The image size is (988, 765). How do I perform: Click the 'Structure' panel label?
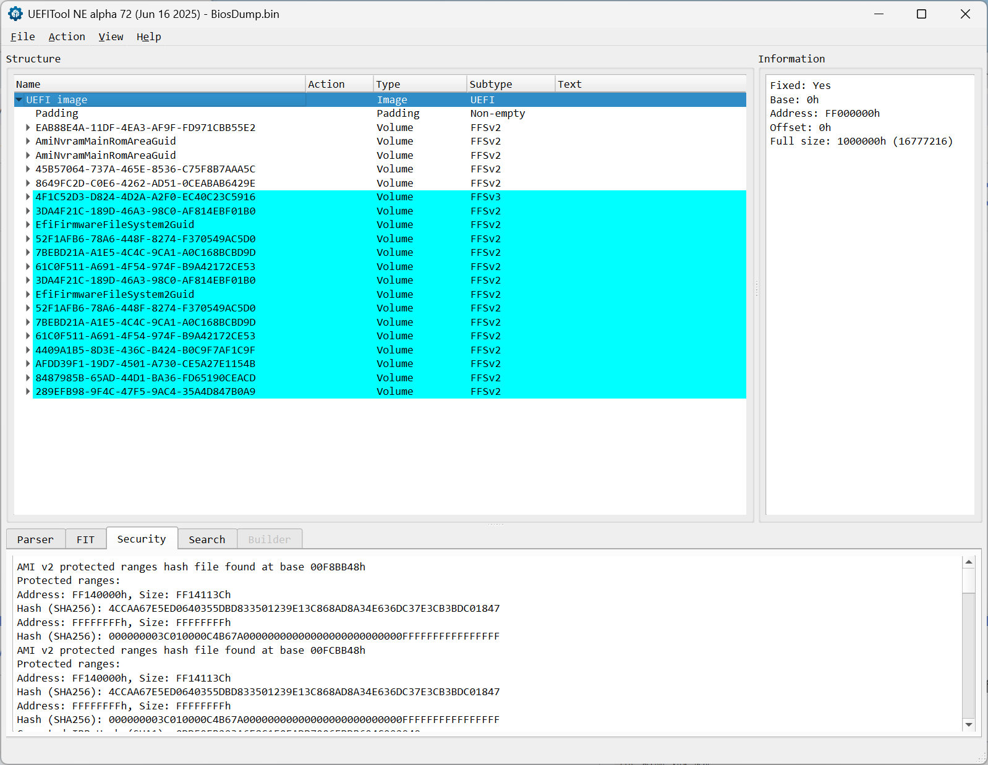click(33, 59)
